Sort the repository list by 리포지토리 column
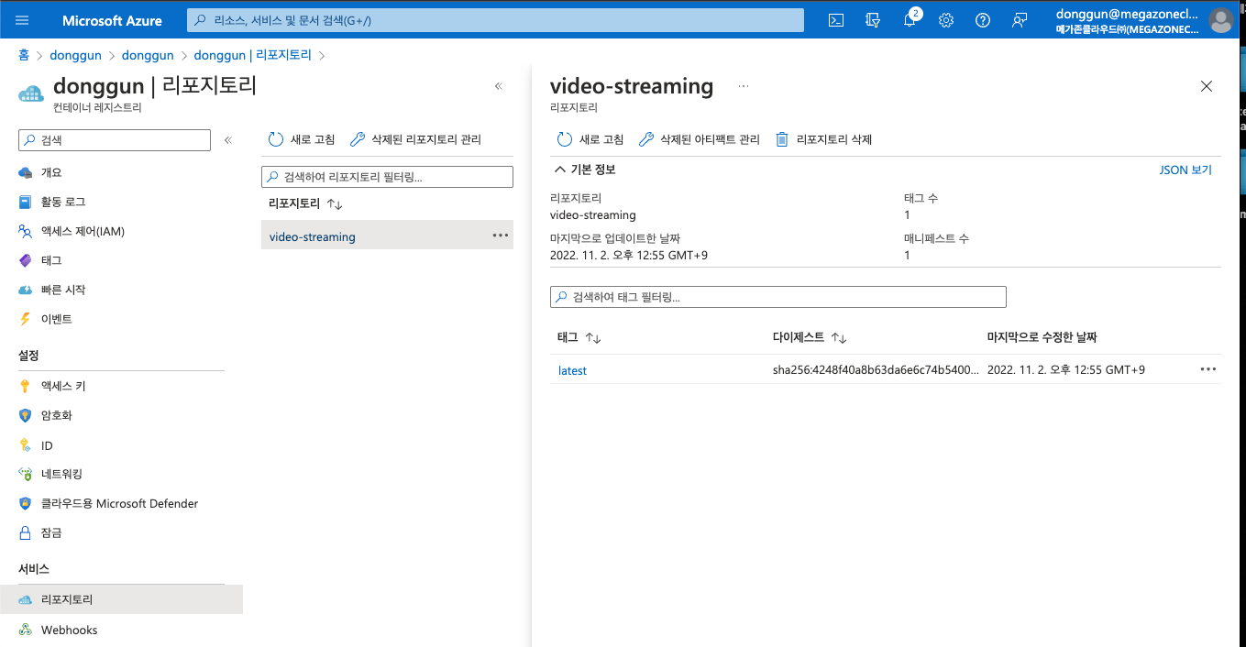1246x647 pixels. pyautogui.click(x=305, y=203)
